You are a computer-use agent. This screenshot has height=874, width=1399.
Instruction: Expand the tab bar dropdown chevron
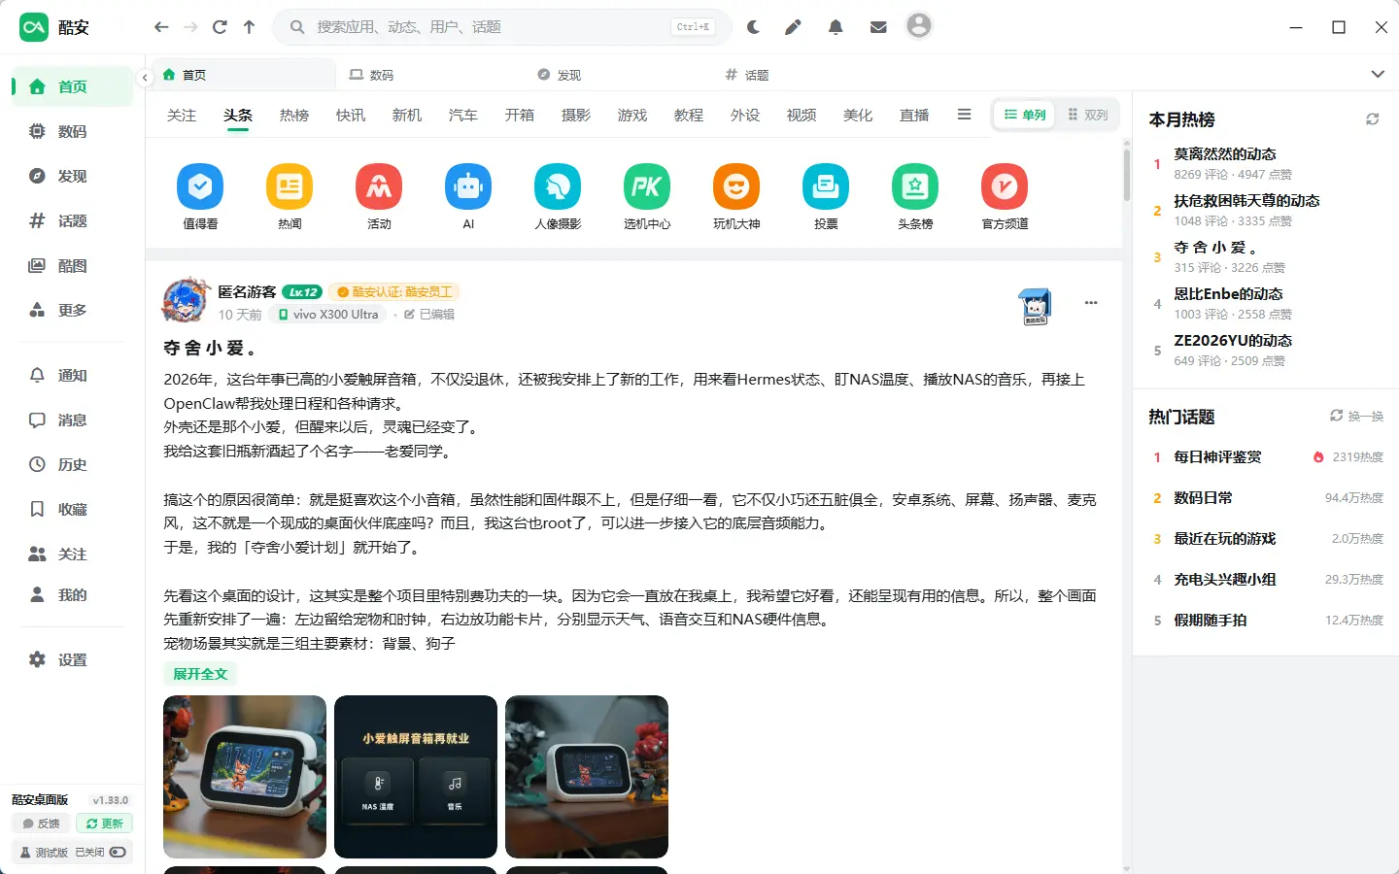pos(1378,74)
